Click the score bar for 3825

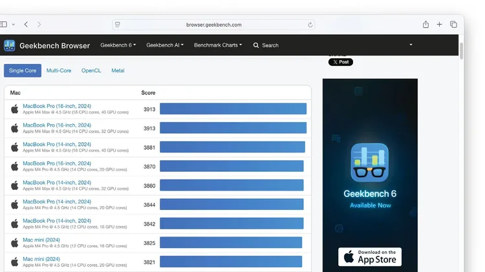(231, 243)
